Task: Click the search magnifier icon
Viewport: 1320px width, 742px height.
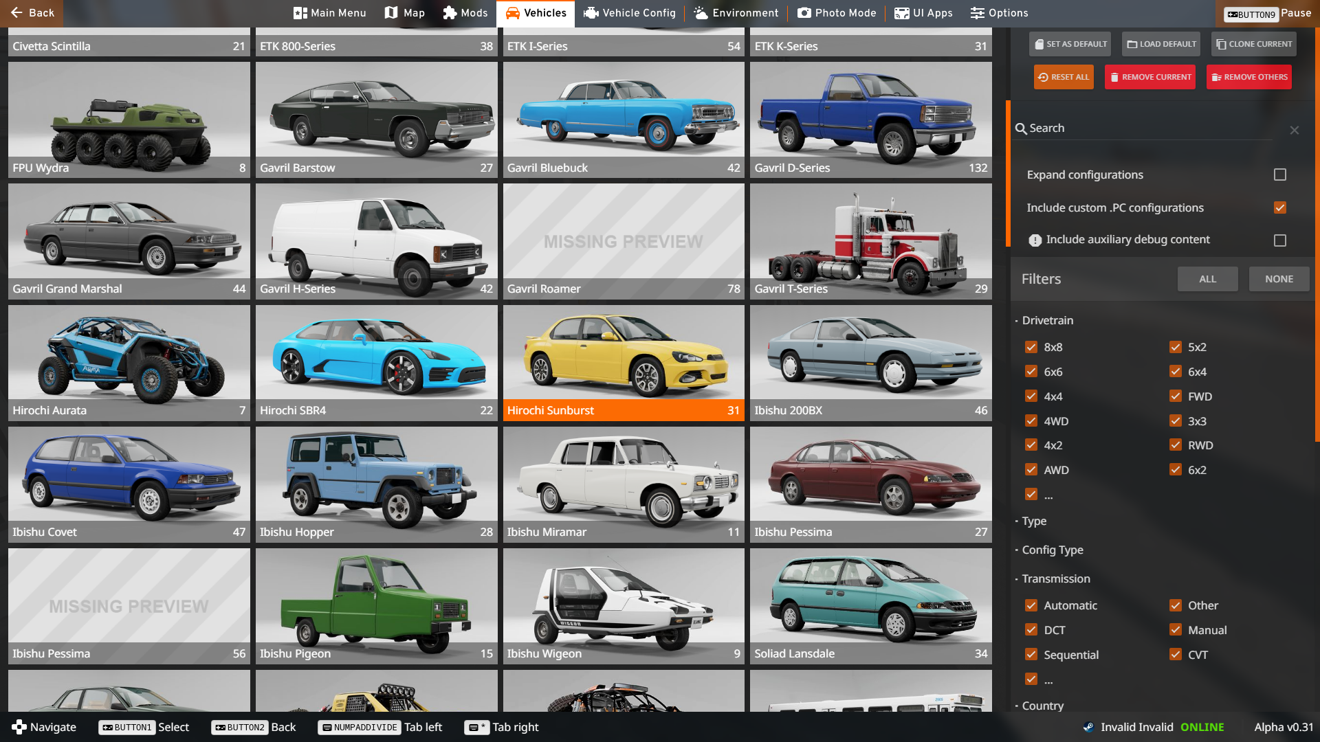Action: click(x=1021, y=128)
